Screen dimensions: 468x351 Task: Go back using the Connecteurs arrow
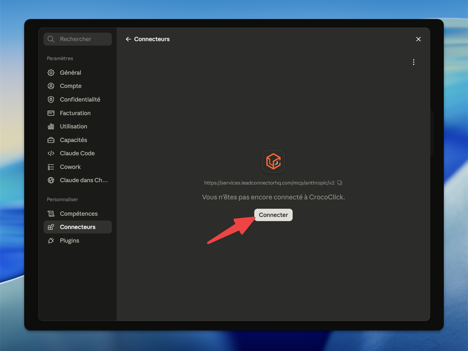[128, 39]
